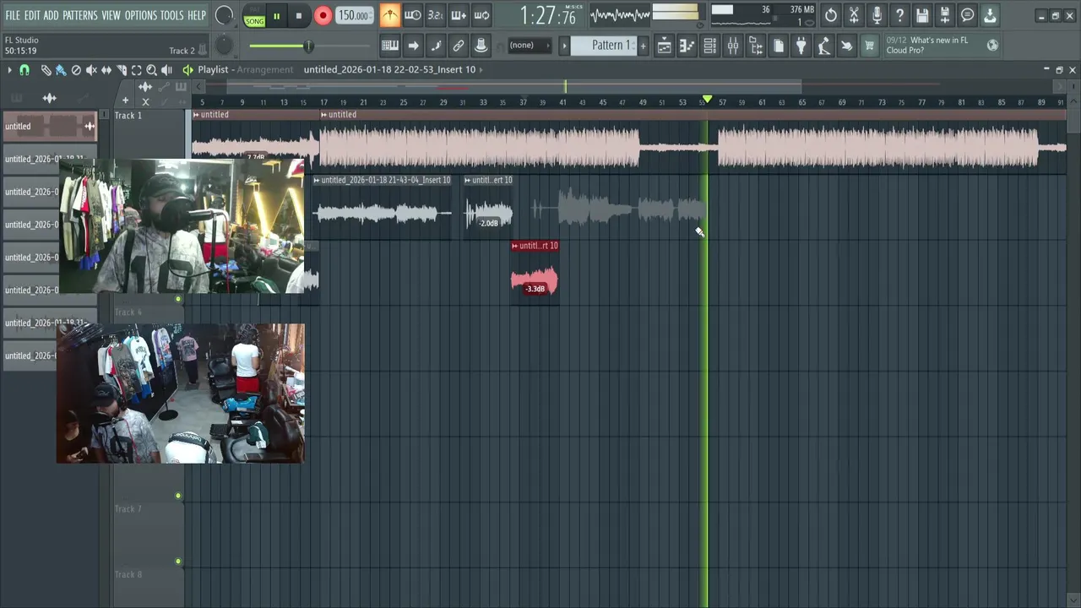
Task: Click the undo history circular arrow
Action: click(831, 15)
